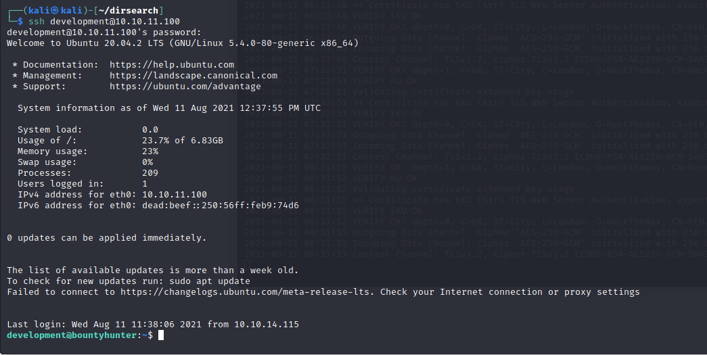Open the landscape.canonical.com management link
Viewport: 707px width, 355px height.
pyautogui.click(x=193, y=76)
